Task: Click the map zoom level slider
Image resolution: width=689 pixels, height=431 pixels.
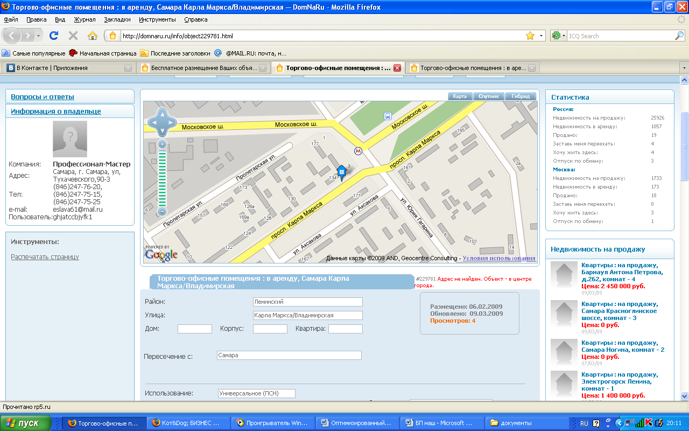Action: tap(162, 178)
